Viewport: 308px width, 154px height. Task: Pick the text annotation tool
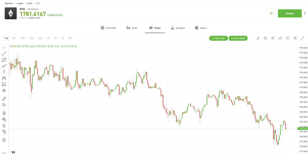(4, 72)
